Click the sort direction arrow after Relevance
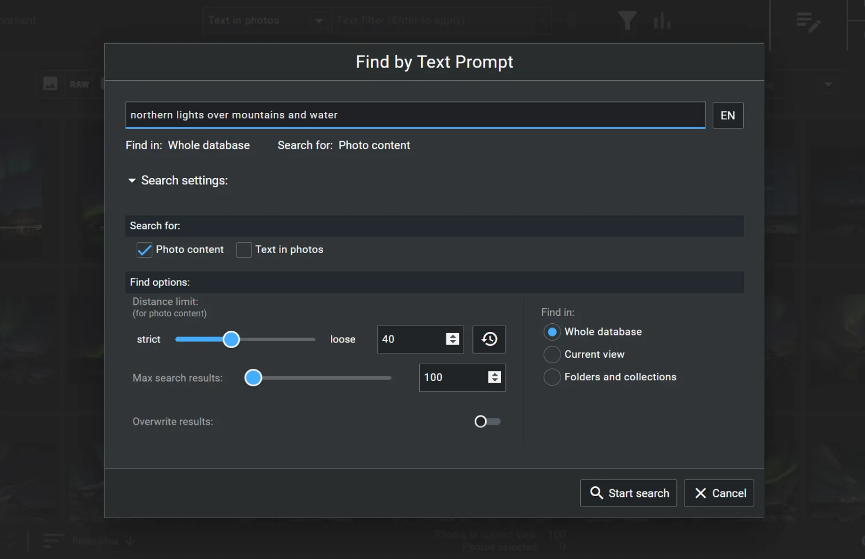Image resolution: width=865 pixels, height=559 pixels. 130,541
